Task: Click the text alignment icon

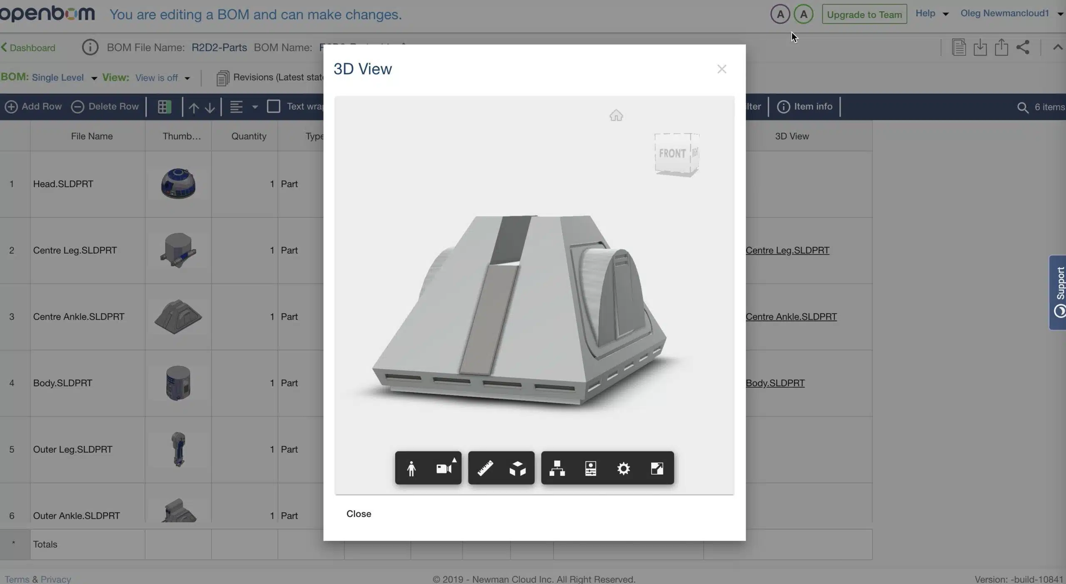Action: pos(236,107)
